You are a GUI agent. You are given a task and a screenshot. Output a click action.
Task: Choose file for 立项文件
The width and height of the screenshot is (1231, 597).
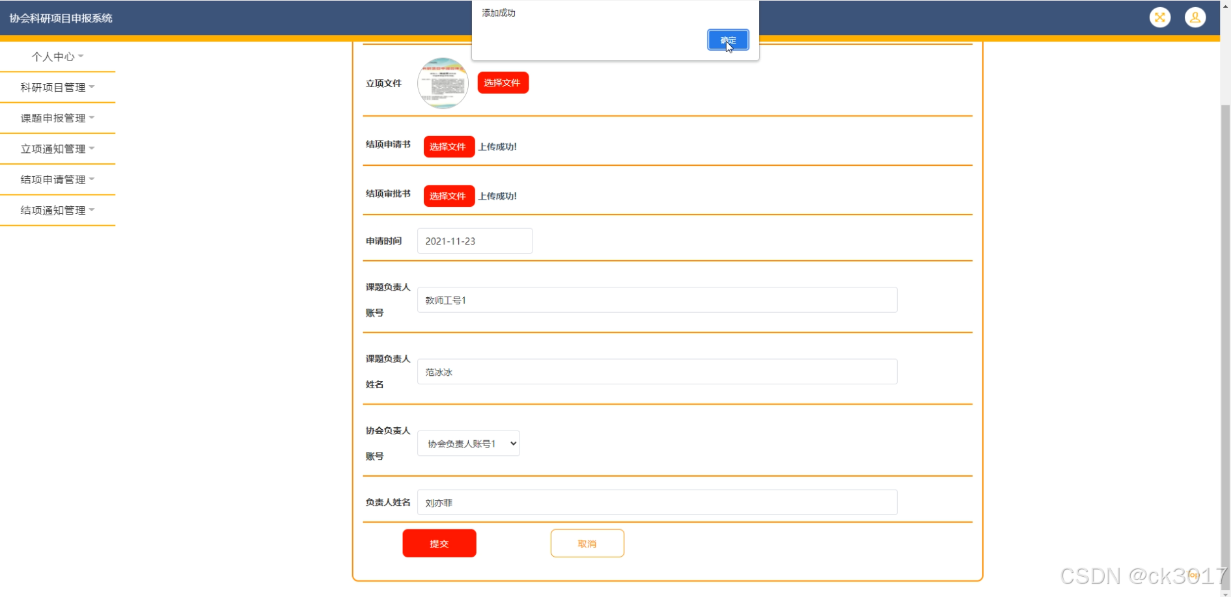tap(503, 83)
